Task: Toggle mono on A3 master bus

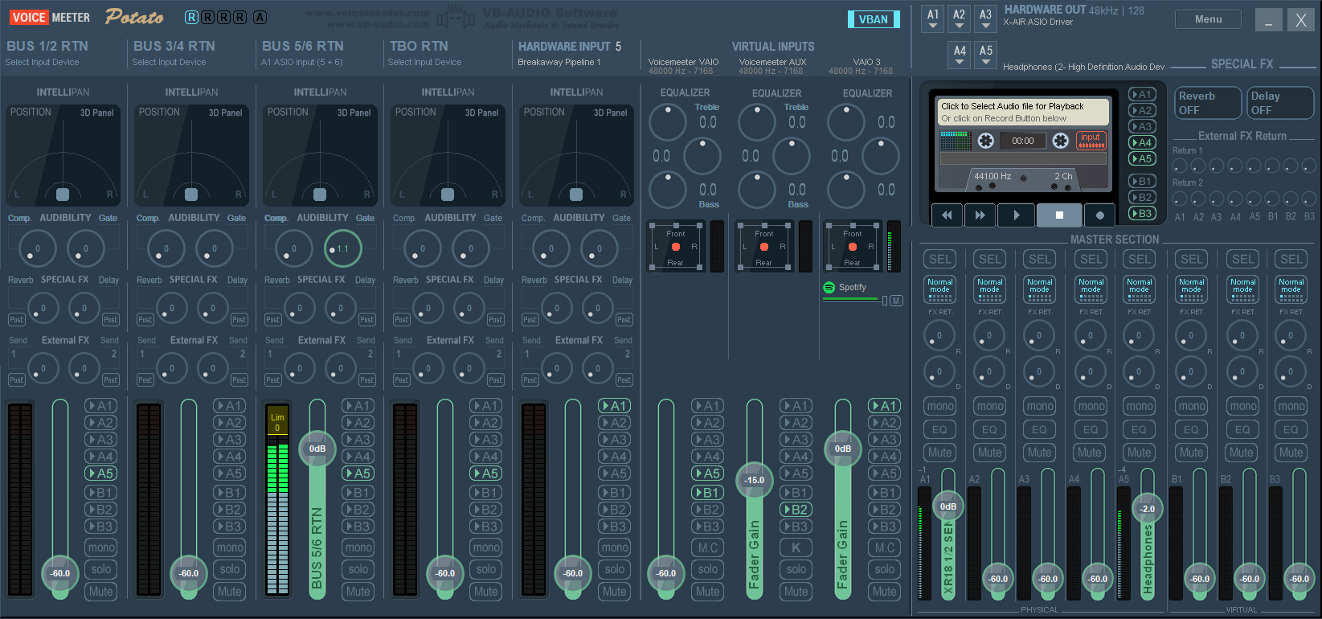Action: click(x=1040, y=406)
